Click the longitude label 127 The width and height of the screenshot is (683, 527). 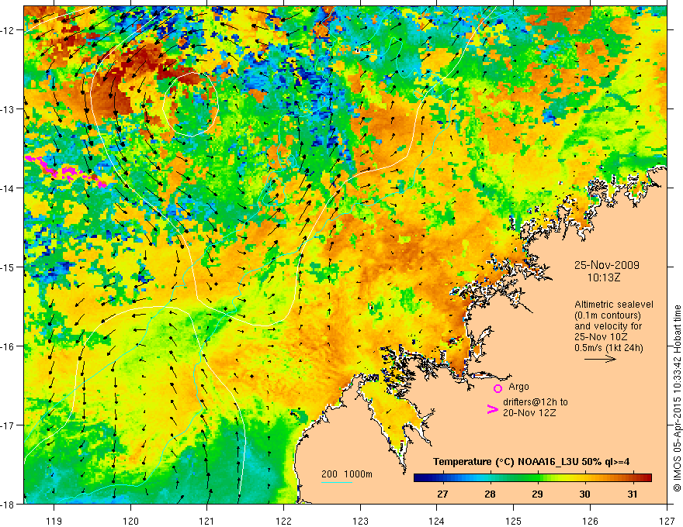[667, 521]
